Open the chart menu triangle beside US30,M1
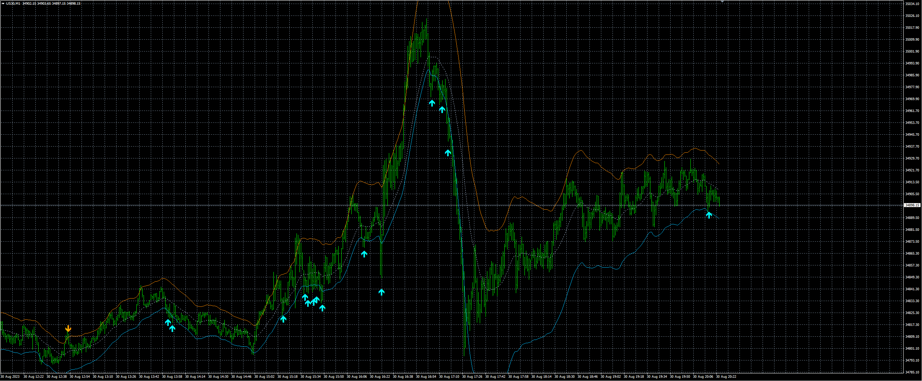 coord(3,4)
